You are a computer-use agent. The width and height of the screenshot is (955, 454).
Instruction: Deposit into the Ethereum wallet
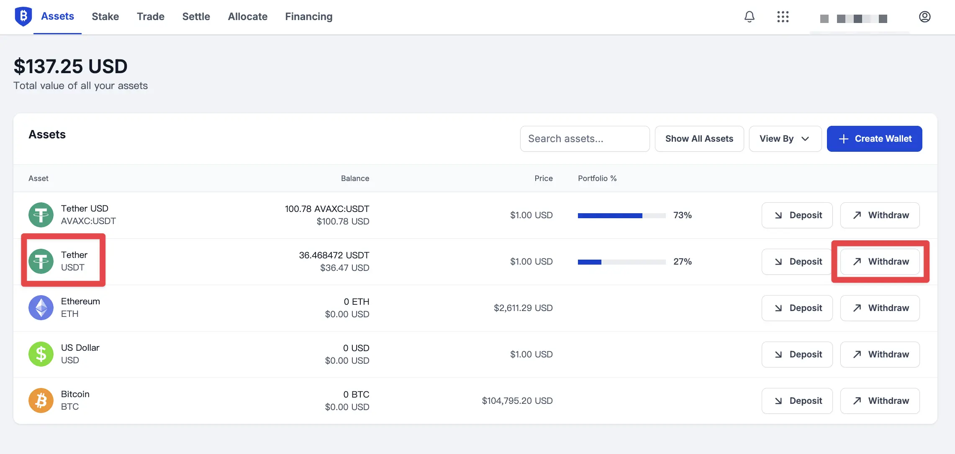797,308
